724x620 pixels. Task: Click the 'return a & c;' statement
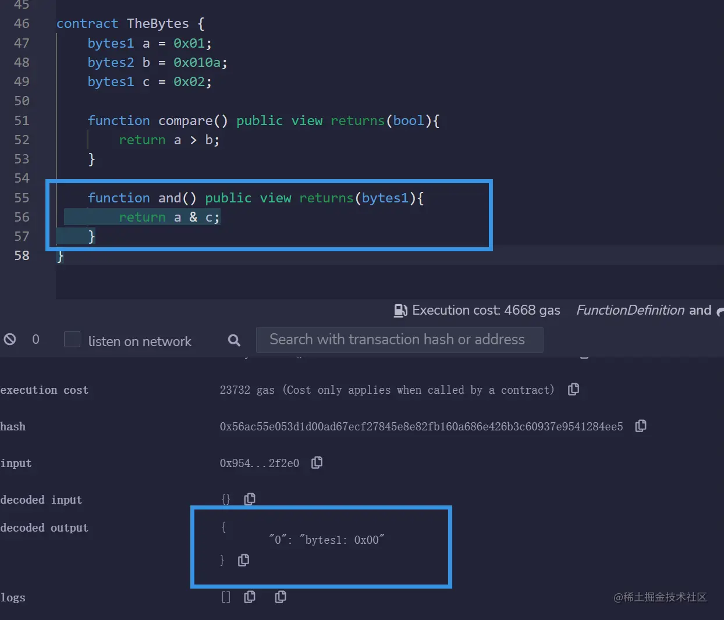pos(169,217)
